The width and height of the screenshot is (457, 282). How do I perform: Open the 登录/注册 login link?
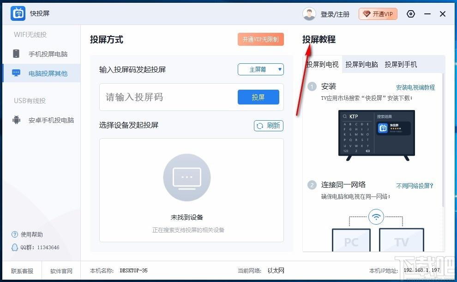(335, 14)
